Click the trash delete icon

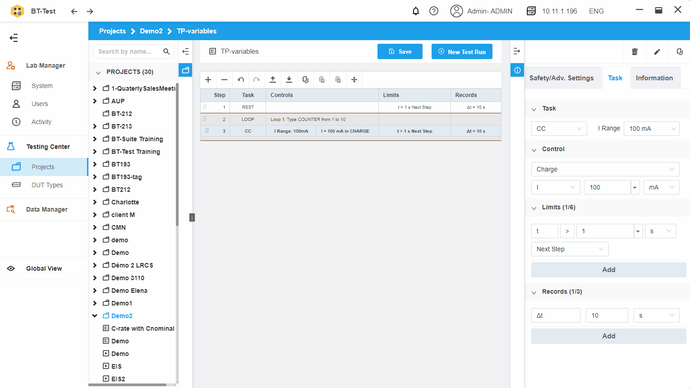(x=635, y=52)
